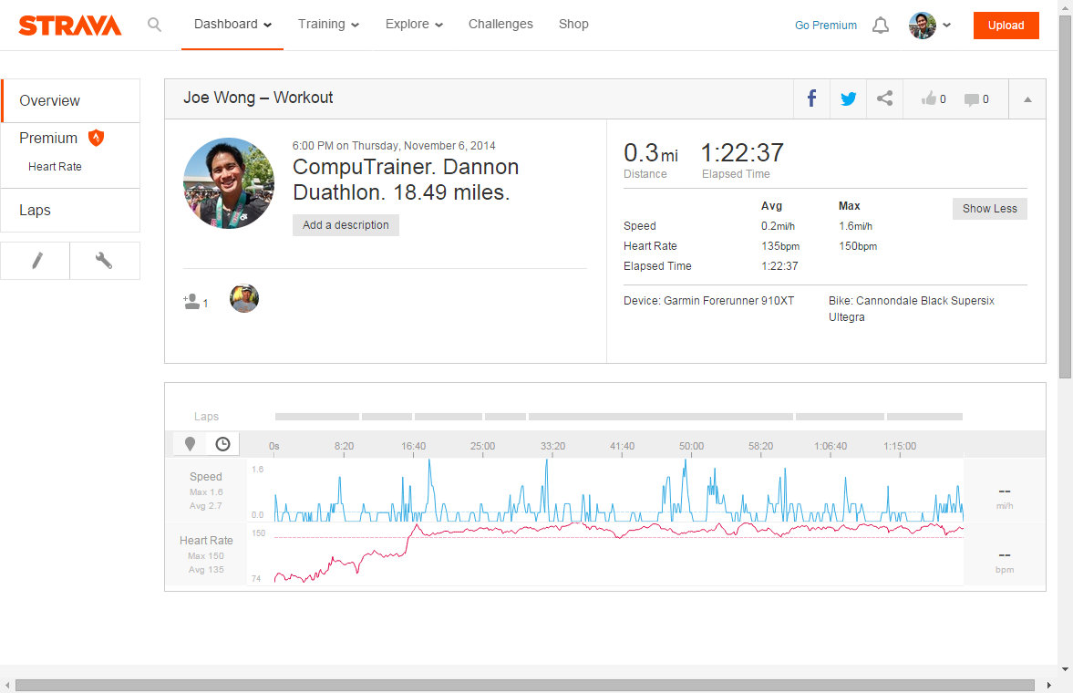Image resolution: width=1073 pixels, height=693 pixels.
Task: Open profile avatar dropdown
Action: pos(929,26)
